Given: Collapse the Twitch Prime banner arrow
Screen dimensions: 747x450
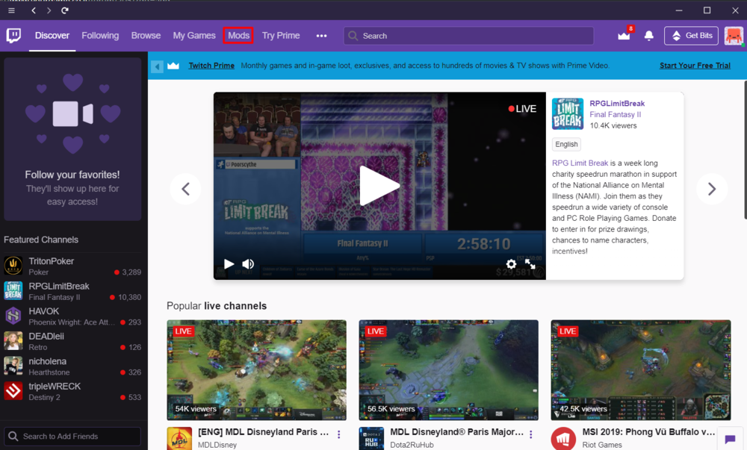Looking at the screenshot, I should pos(157,66).
